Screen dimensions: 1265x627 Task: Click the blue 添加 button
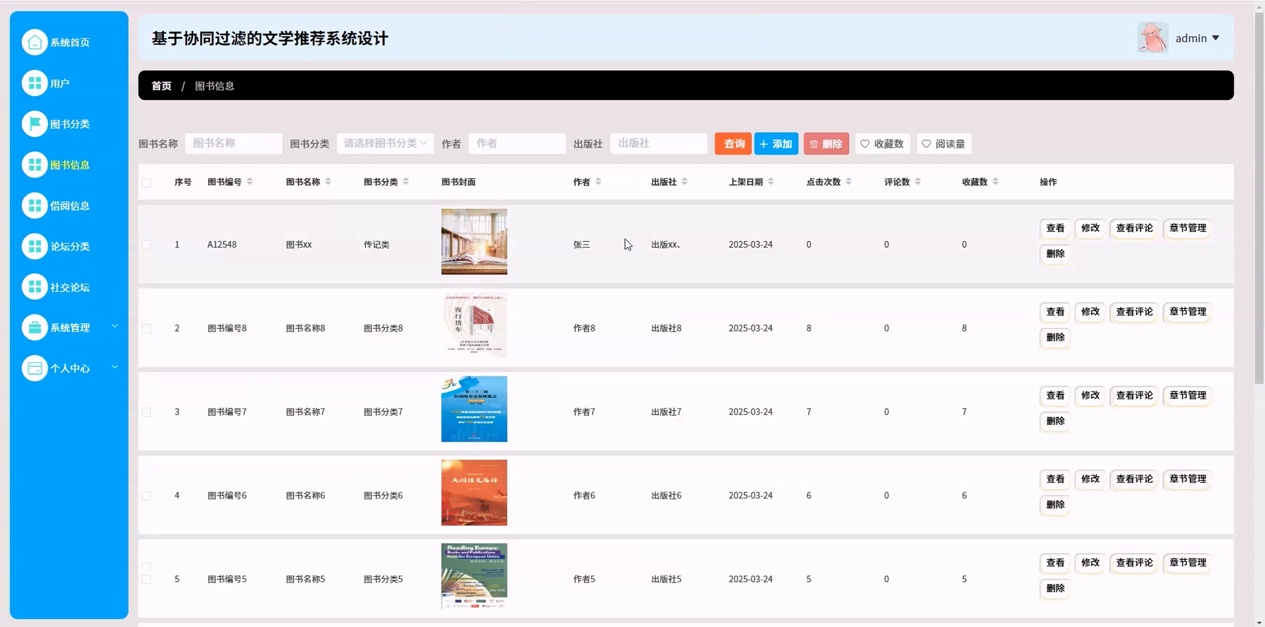coord(776,144)
